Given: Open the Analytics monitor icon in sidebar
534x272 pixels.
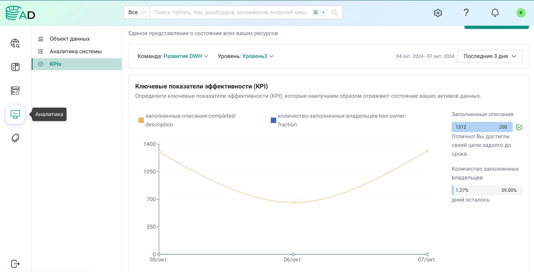Looking at the screenshot, I should coord(15,114).
